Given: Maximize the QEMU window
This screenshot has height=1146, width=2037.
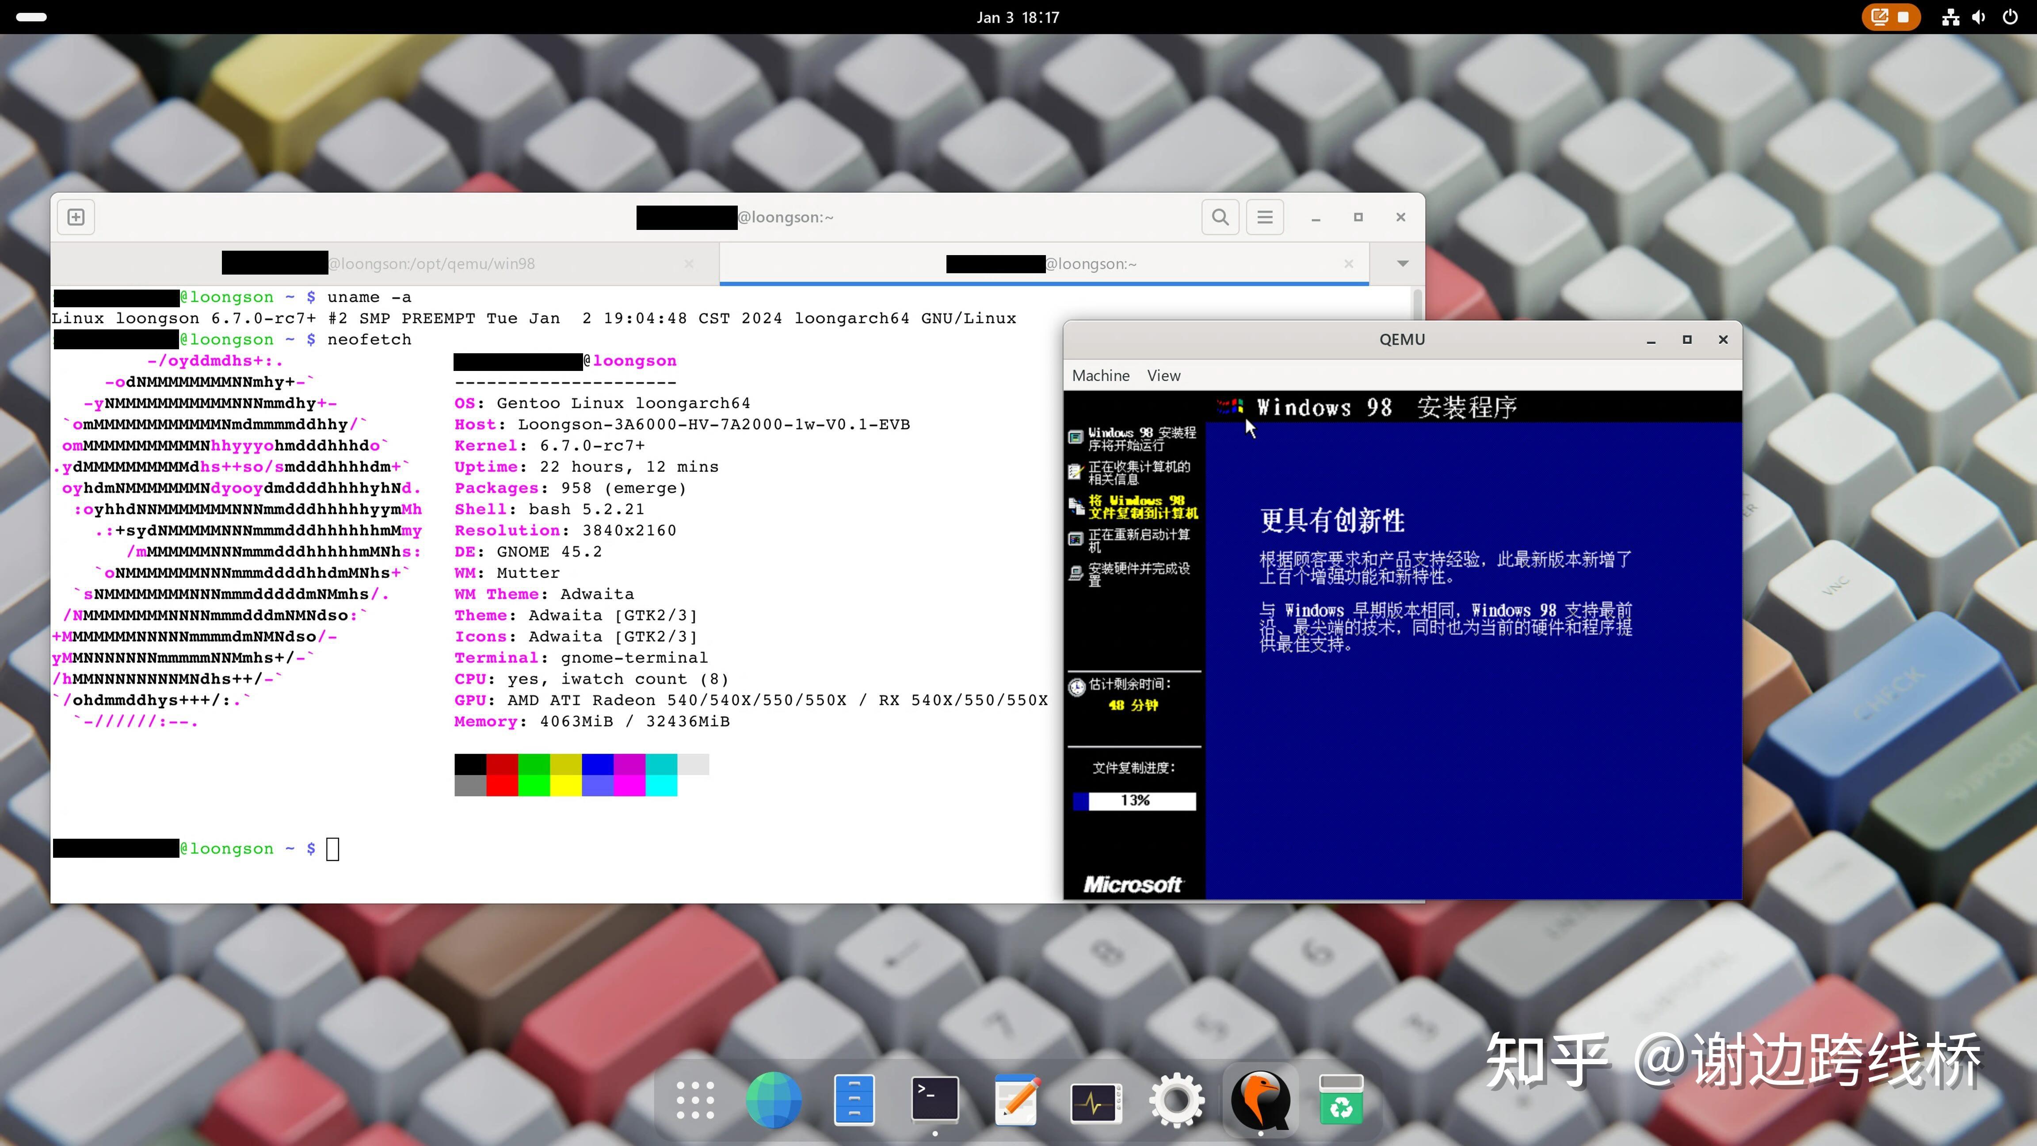Looking at the screenshot, I should pyautogui.click(x=1687, y=340).
